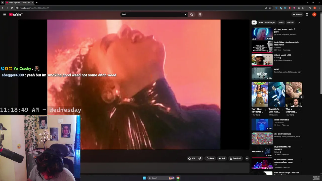Open more actions menu below the video
The image size is (322, 181).
(x=247, y=158)
